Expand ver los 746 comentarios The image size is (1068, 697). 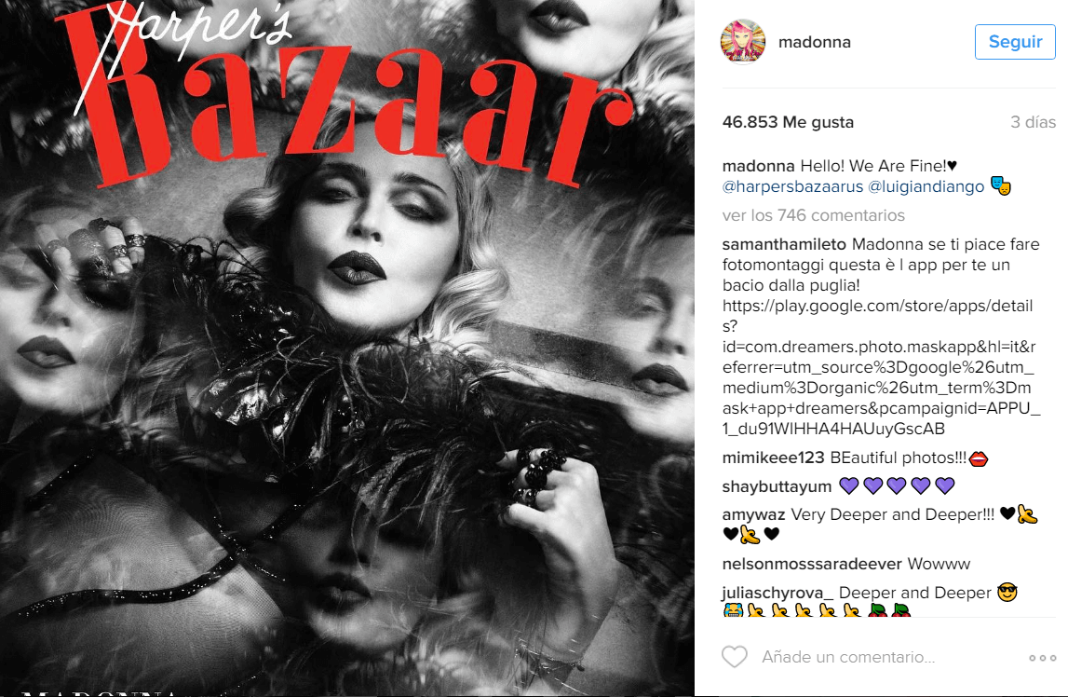pos(813,215)
